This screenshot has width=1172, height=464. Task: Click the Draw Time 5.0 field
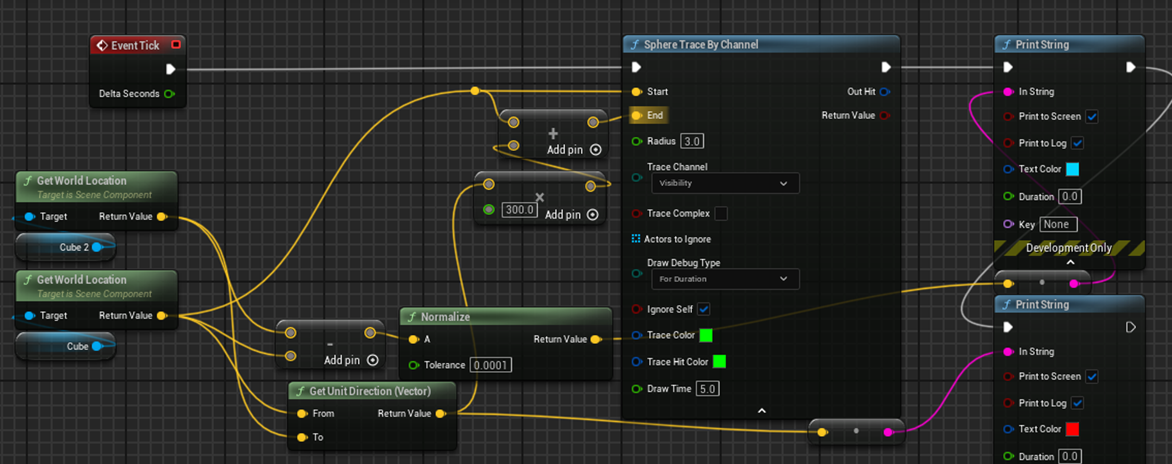click(x=707, y=389)
